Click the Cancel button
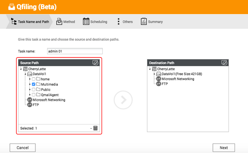The width and height of the screenshot is (248, 153). click(x=23, y=148)
